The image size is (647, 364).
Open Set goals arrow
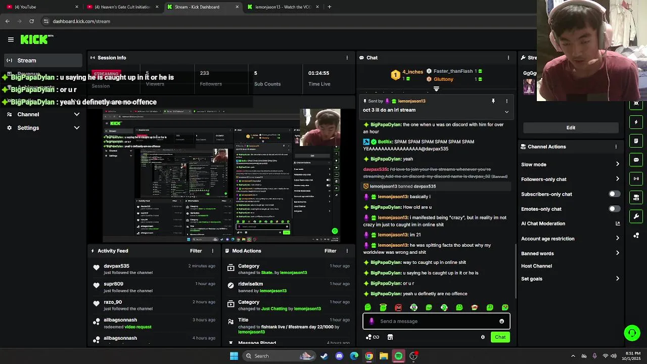(x=617, y=279)
